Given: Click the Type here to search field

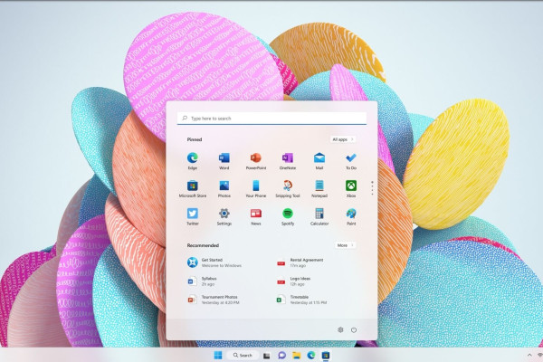Looking at the screenshot, I should coord(271,119).
